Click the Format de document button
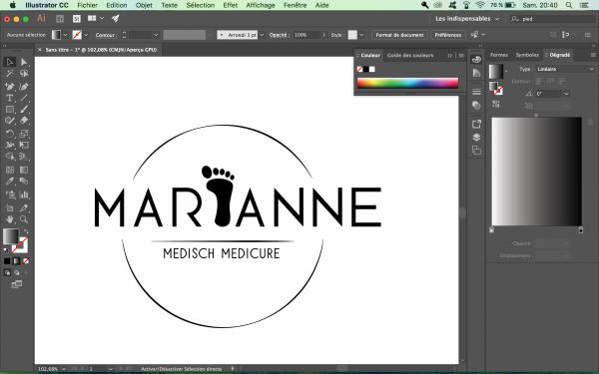Viewport: 599px width, 374px height. coord(399,35)
